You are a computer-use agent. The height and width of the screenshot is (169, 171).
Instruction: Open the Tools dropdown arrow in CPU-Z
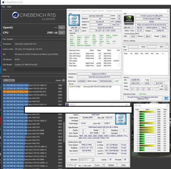coord(103,165)
